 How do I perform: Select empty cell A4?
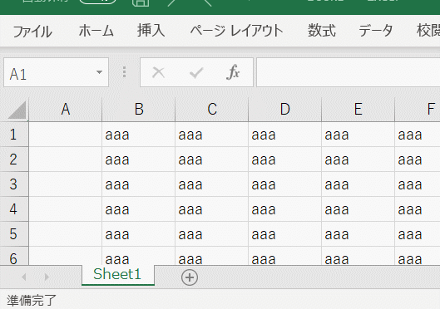(66, 209)
